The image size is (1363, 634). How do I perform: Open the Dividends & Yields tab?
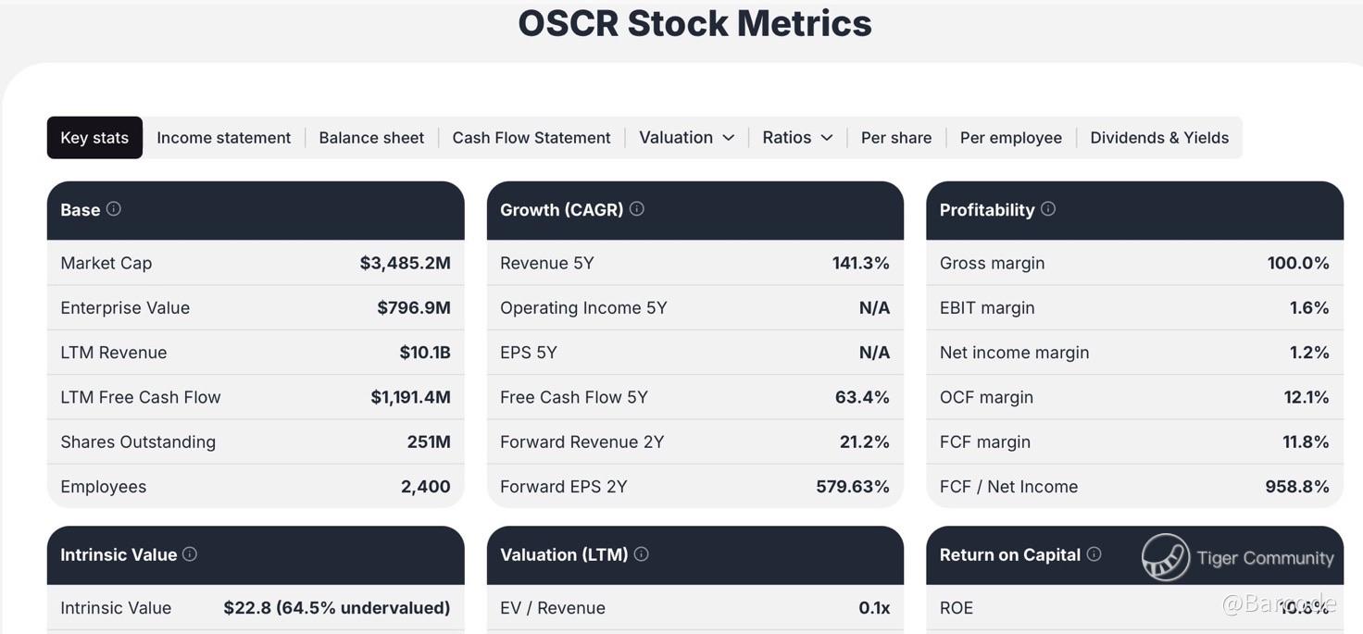(1159, 138)
